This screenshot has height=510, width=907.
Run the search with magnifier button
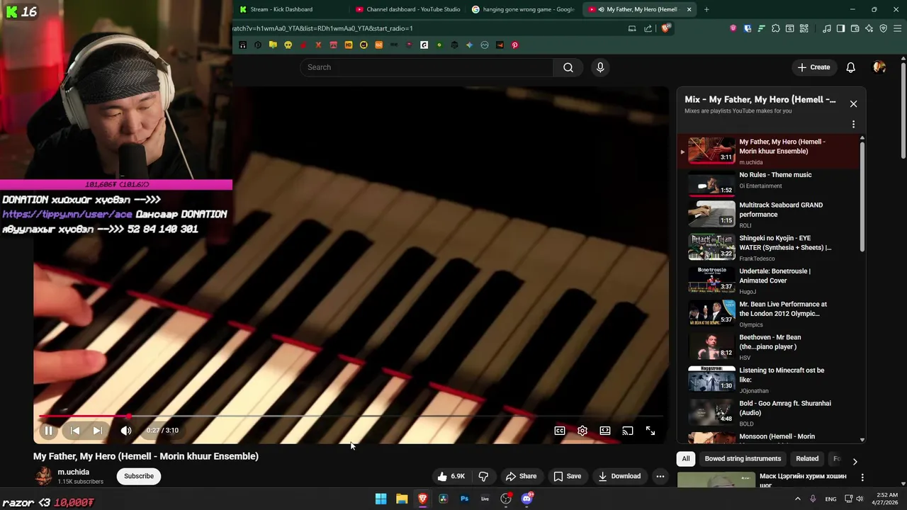pos(568,67)
